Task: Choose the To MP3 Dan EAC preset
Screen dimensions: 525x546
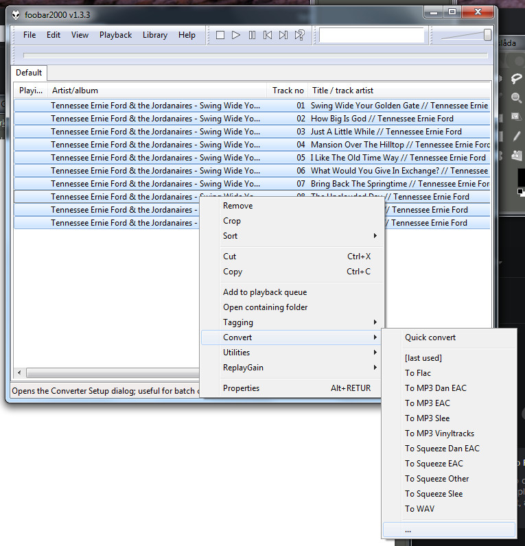Action: click(x=449, y=388)
